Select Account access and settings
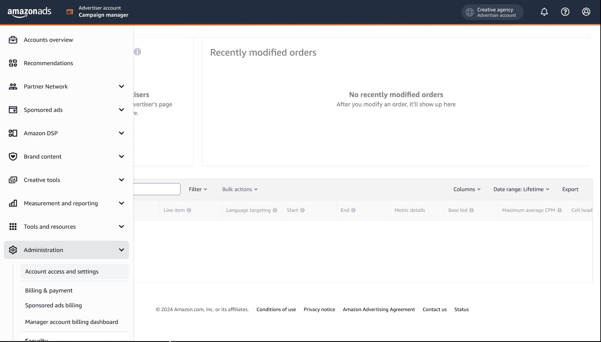This screenshot has width=601, height=342. (x=61, y=271)
